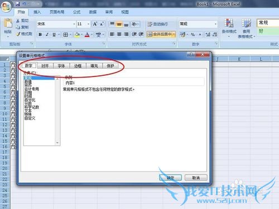Toggle Merge and Center 合并后居中
The image size is (279, 209).
(x=160, y=34)
